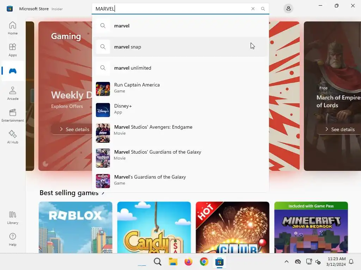This screenshot has height=270, width=361.
Task: Show hidden icons in system tray
Action: point(286,262)
